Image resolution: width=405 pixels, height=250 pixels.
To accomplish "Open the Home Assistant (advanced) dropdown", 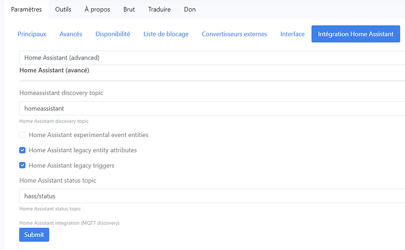I will click(212, 58).
